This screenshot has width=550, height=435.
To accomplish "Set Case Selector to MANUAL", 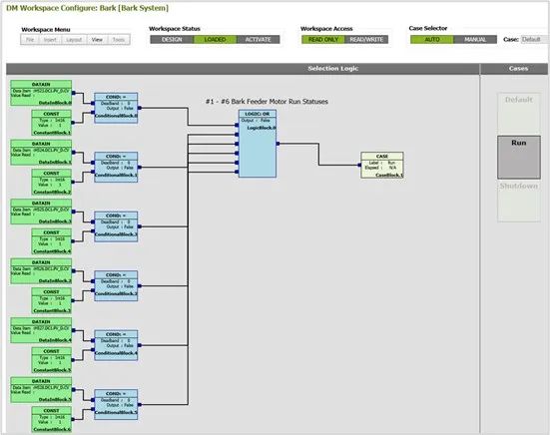I will (475, 40).
